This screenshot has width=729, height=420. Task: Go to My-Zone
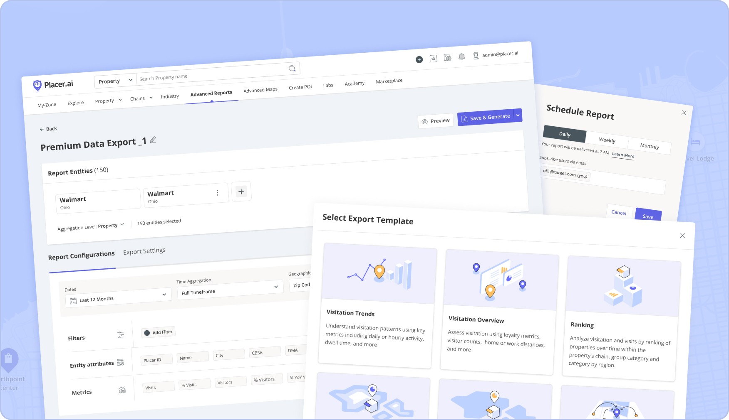(x=47, y=105)
